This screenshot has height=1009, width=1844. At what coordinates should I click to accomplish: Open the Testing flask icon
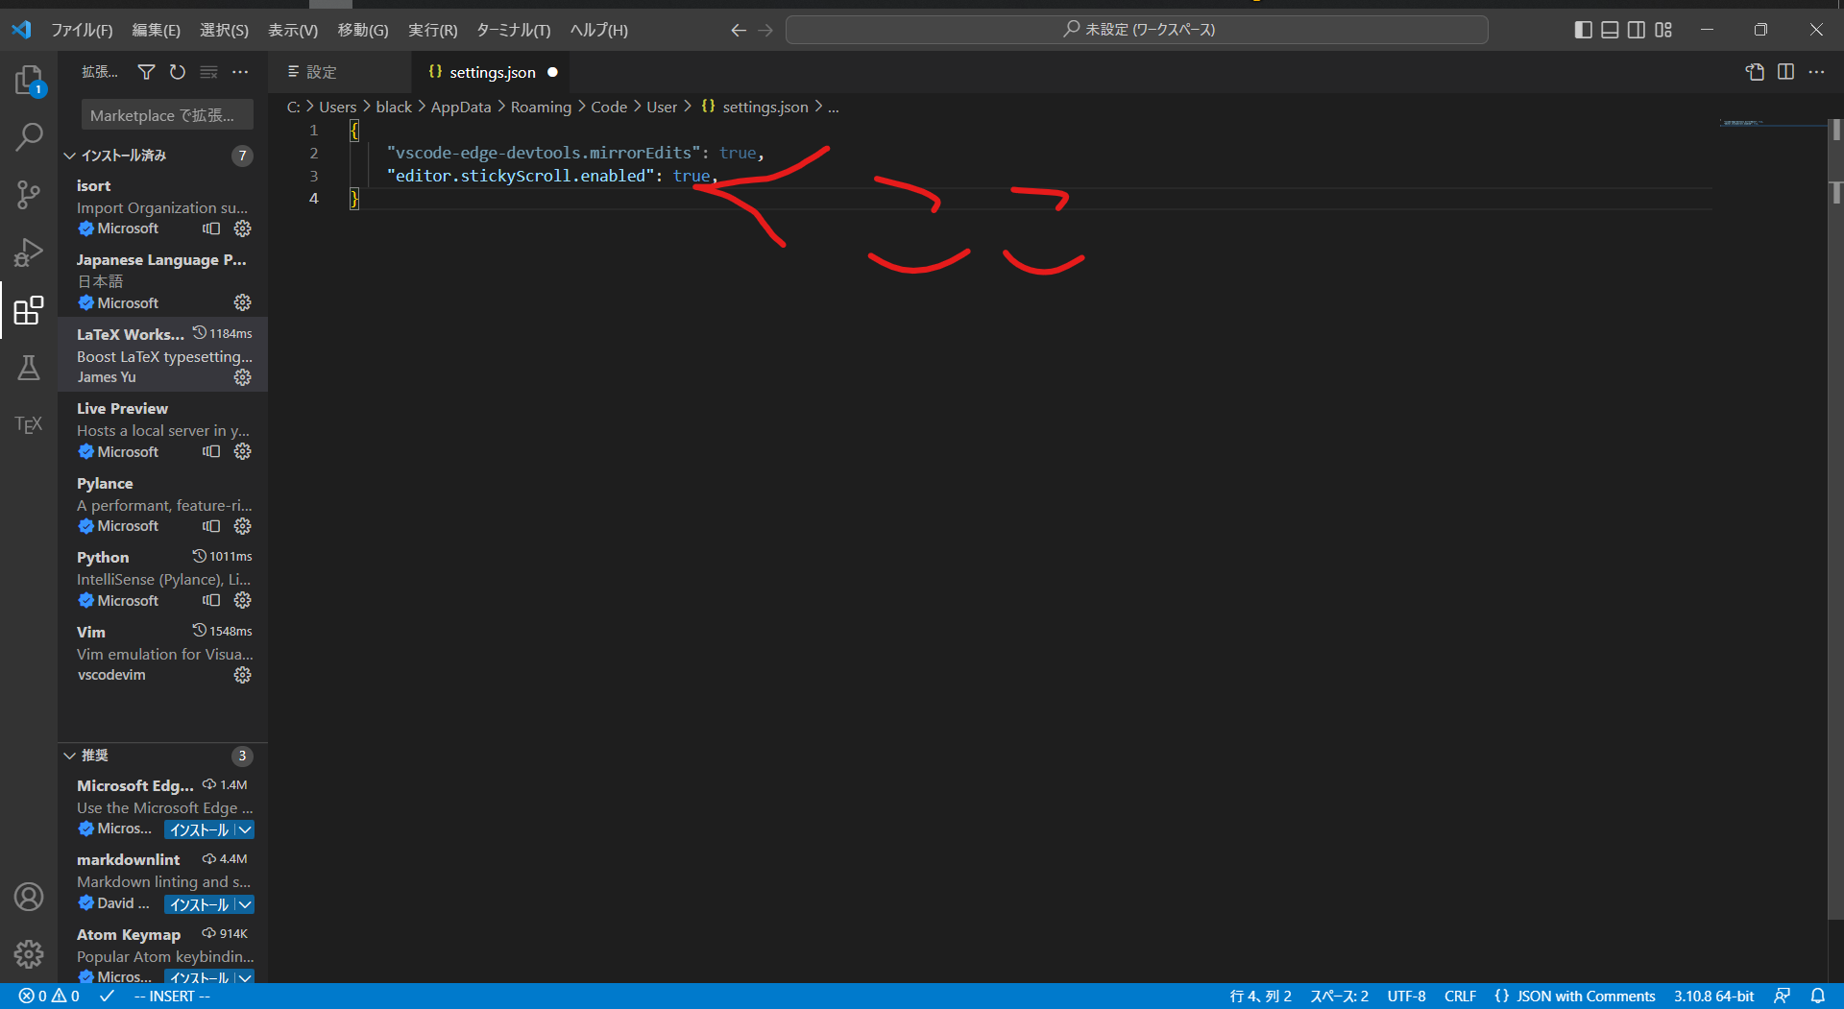29,368
